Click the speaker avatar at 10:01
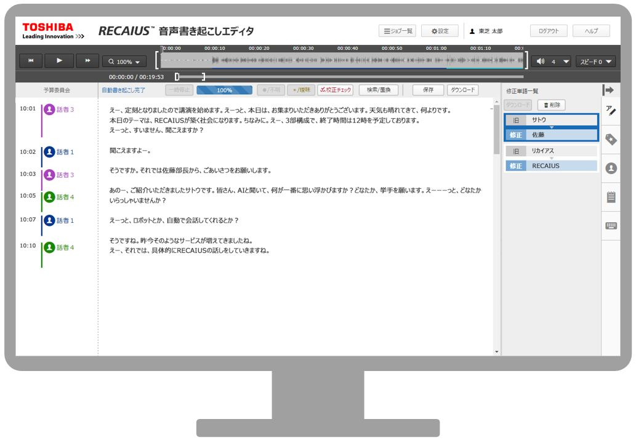Viewport: 636px width, 443px height. click(x=49, y=110)
